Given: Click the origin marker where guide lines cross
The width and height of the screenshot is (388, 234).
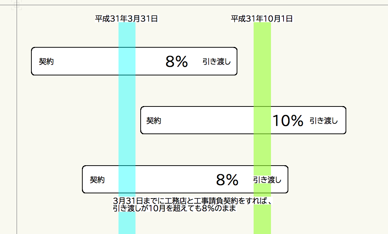Looking at the screenshot, I should (17, 5).
